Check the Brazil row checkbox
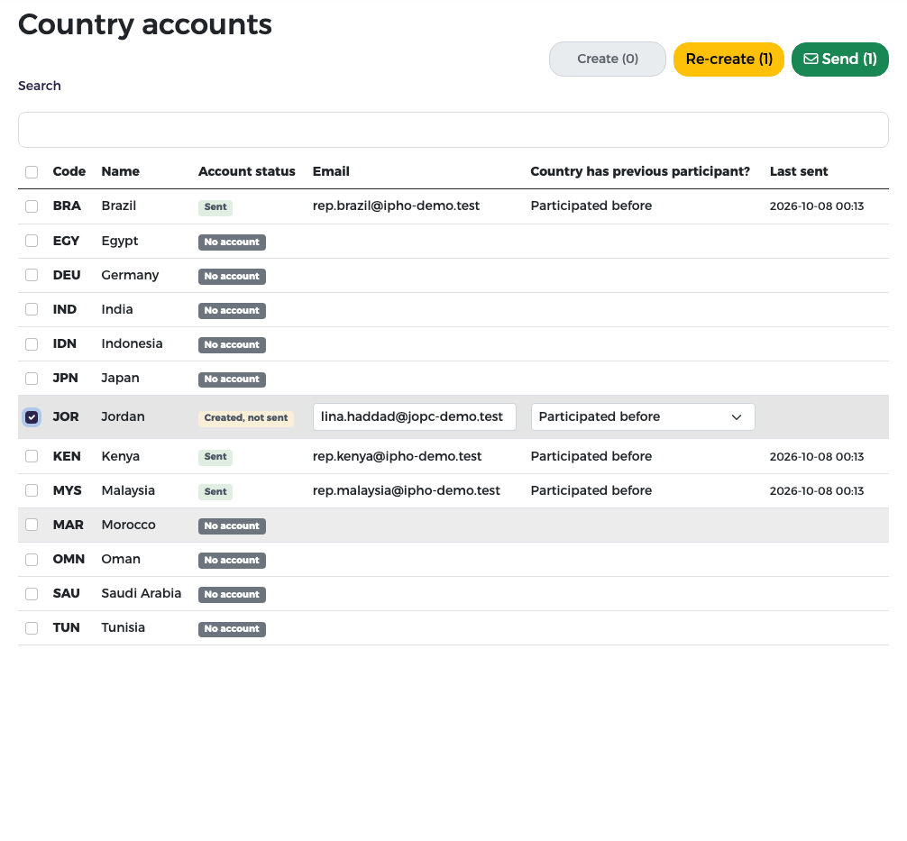Image resolution: width=907 pixels, height=841 pixels. [x=32, y=206]
